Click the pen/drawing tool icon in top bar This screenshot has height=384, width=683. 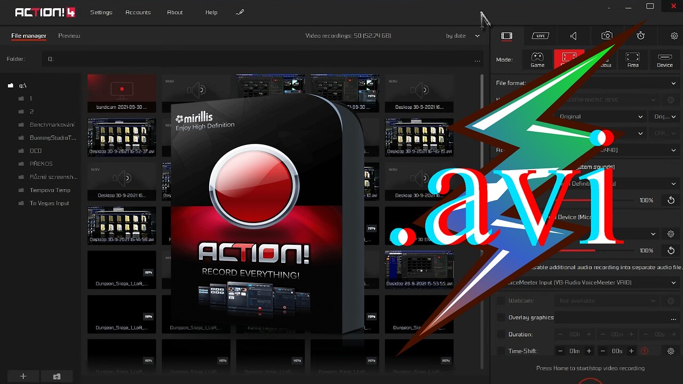240,12
